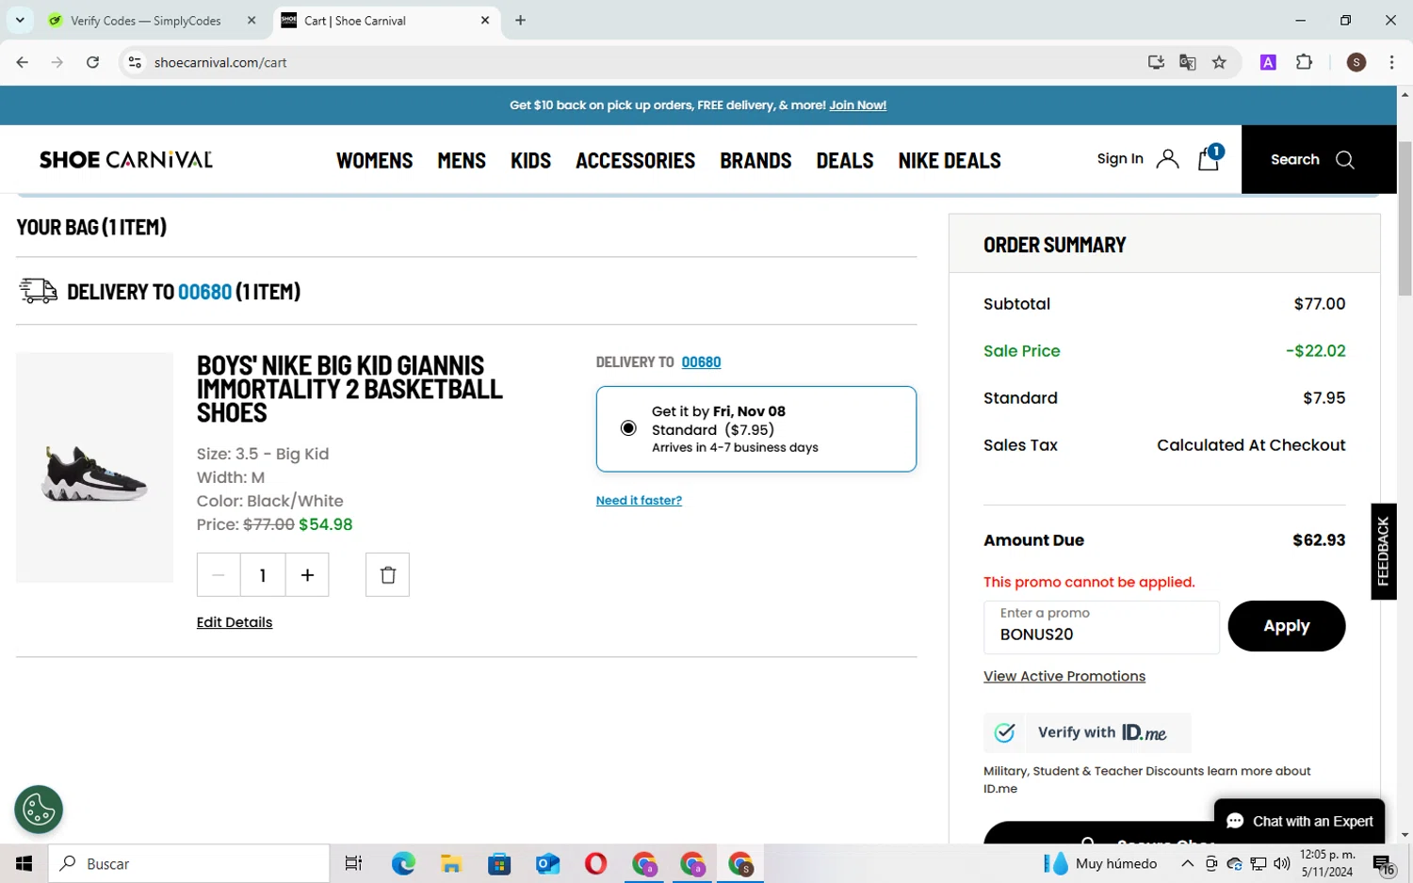The image size is (1413, 883).
Task: Open cookie preferences icon
Action: pyautogui.click(x=39, y=809)
